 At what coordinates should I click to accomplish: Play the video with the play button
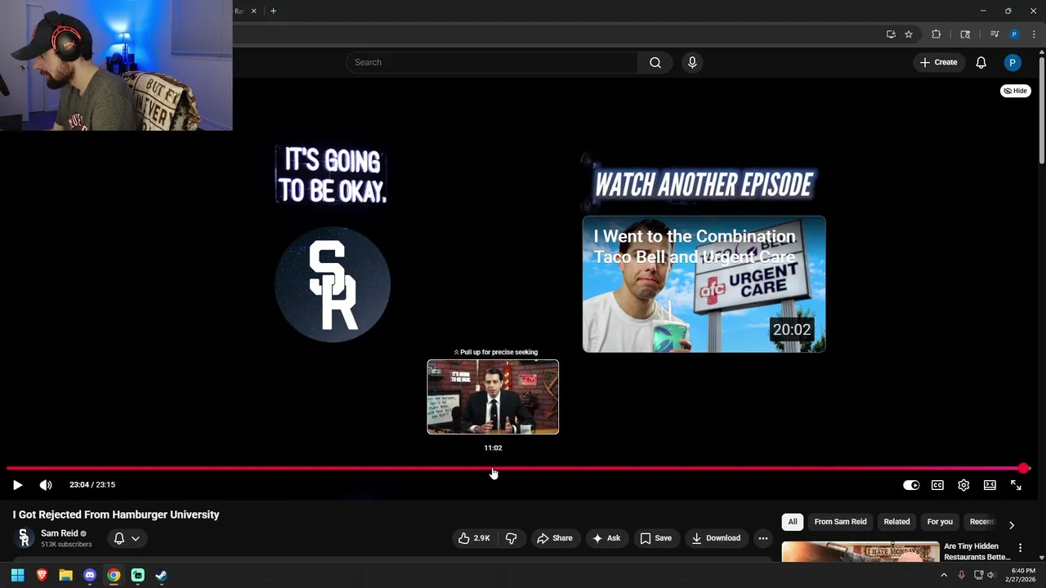click(17, 485)
